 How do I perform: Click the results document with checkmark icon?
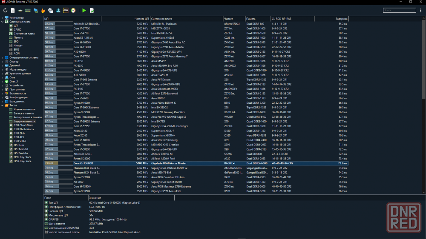pyautogui.click(x=92, y=10)
